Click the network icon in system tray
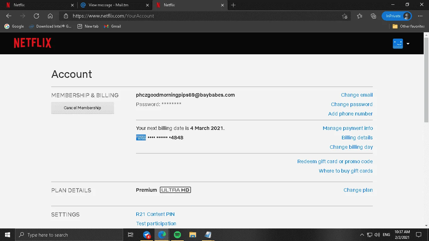Viewport: 429px width, 241px height. click(x=370, y=235)
